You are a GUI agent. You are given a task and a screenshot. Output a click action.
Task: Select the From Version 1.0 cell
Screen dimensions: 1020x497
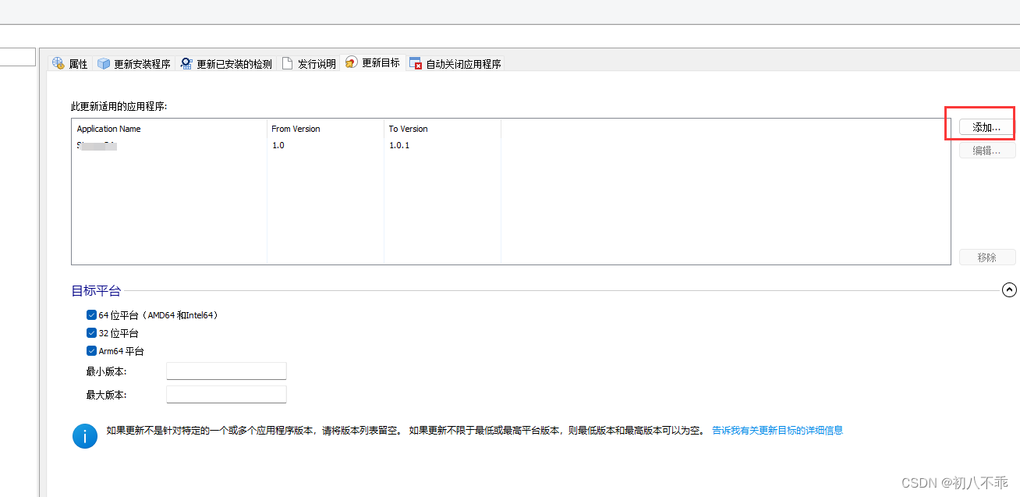278,146
